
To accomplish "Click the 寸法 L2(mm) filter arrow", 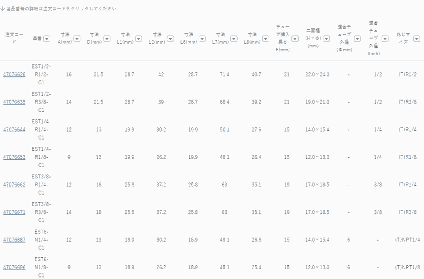I will tap(170, 38).
